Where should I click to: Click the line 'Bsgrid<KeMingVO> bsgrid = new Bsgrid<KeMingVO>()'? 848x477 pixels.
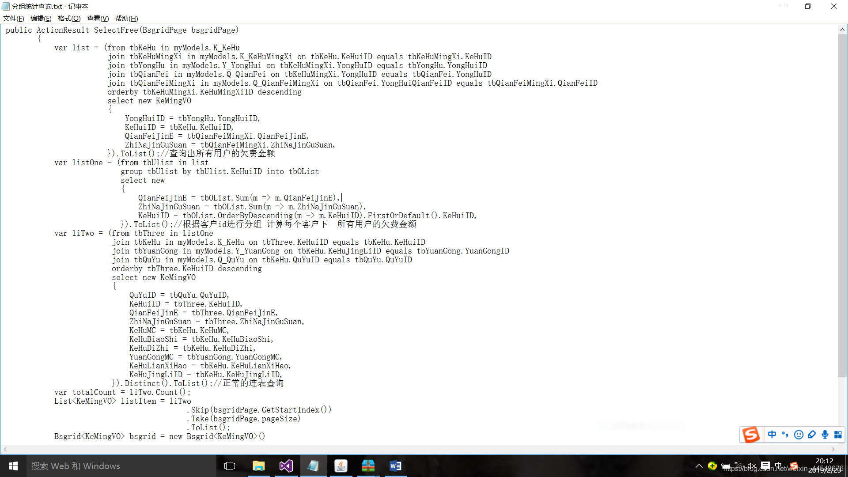coord(160,436)
